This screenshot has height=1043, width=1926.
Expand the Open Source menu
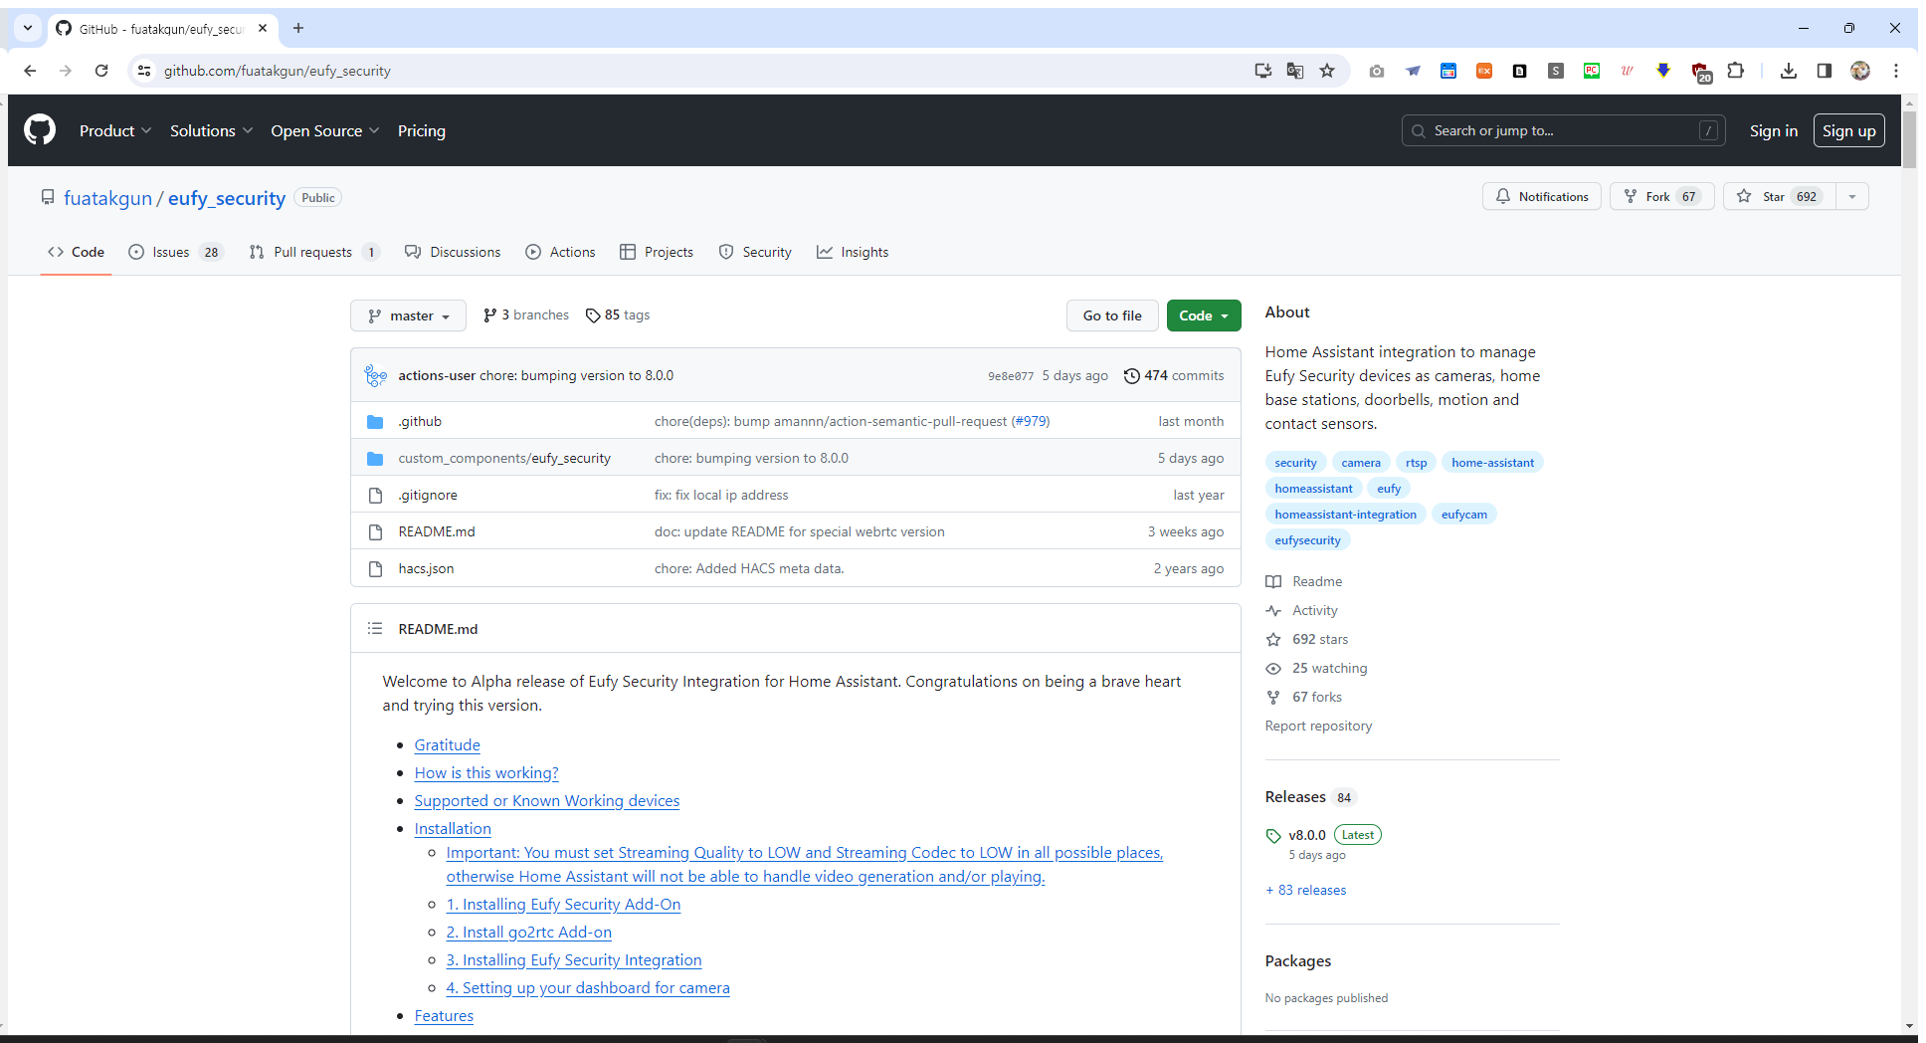tap(324, 130)
